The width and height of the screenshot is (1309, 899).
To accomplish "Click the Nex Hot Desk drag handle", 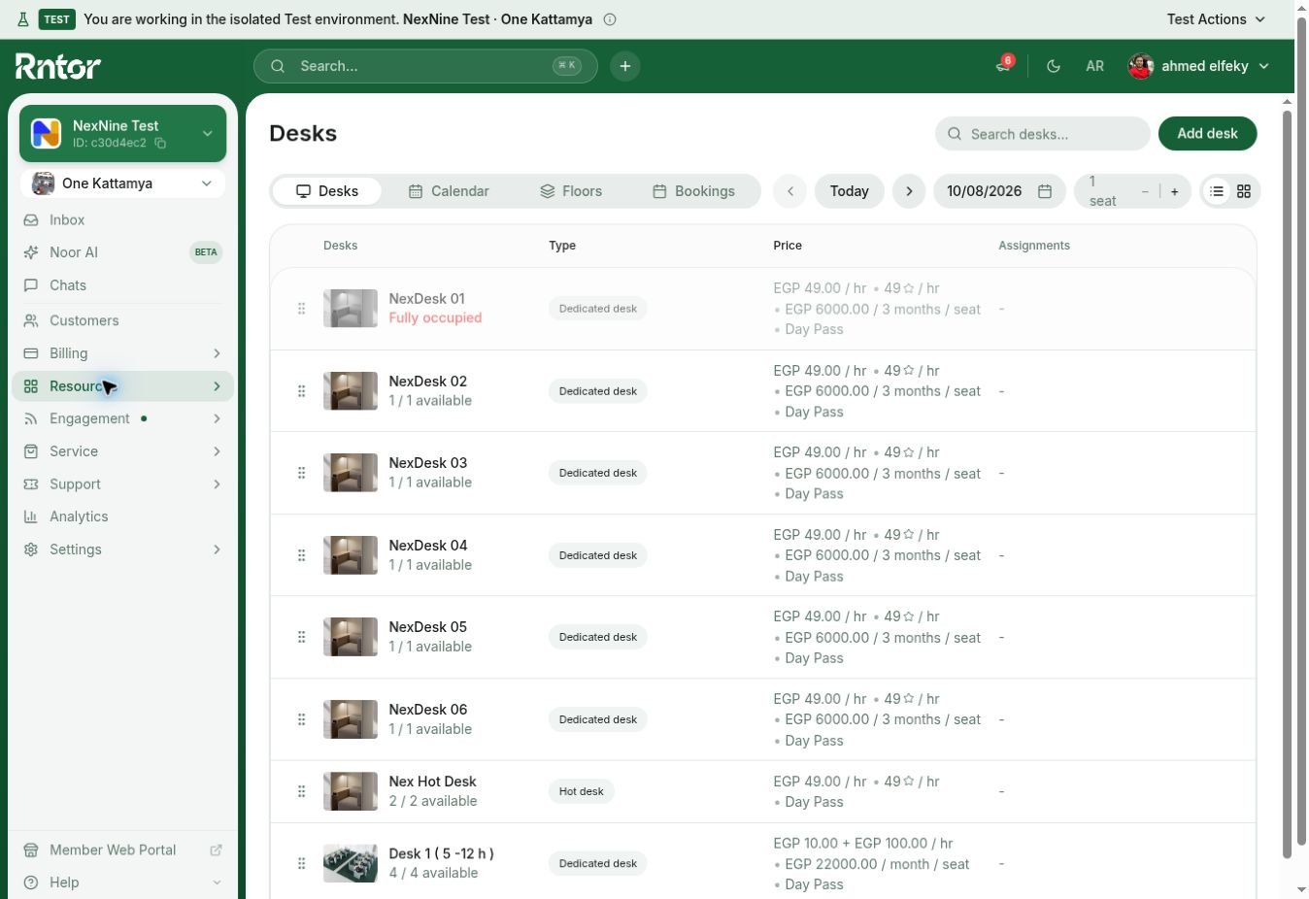I will click(x=301, y=791).
